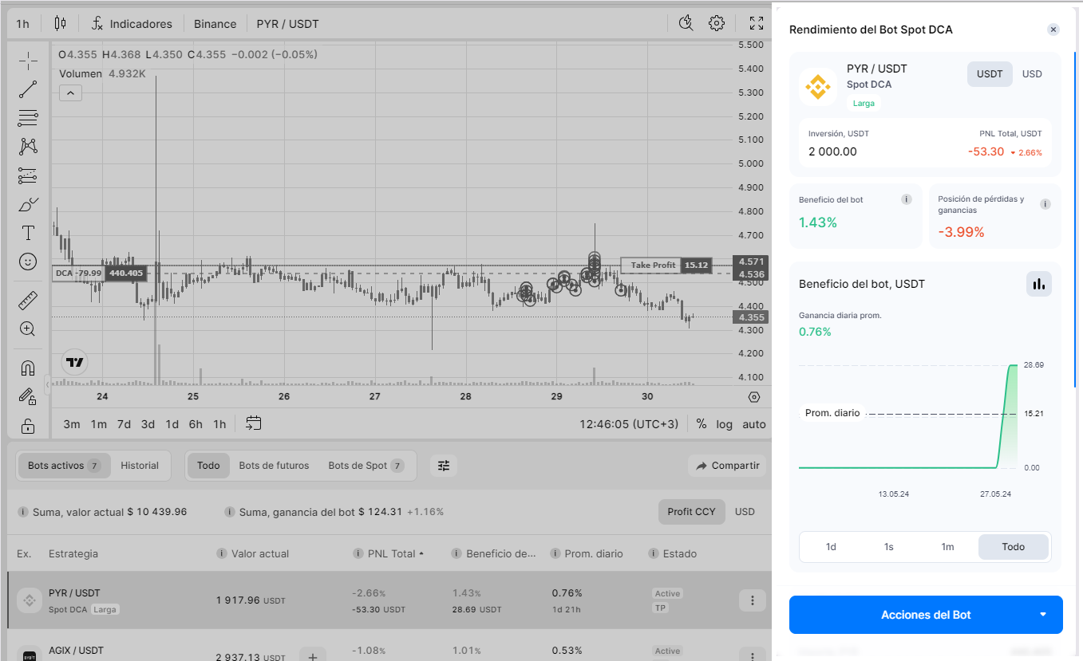Switch bots list currency to USD
Image resolution: width=1083 pixels, height=661 pixels.
(745, 512)
